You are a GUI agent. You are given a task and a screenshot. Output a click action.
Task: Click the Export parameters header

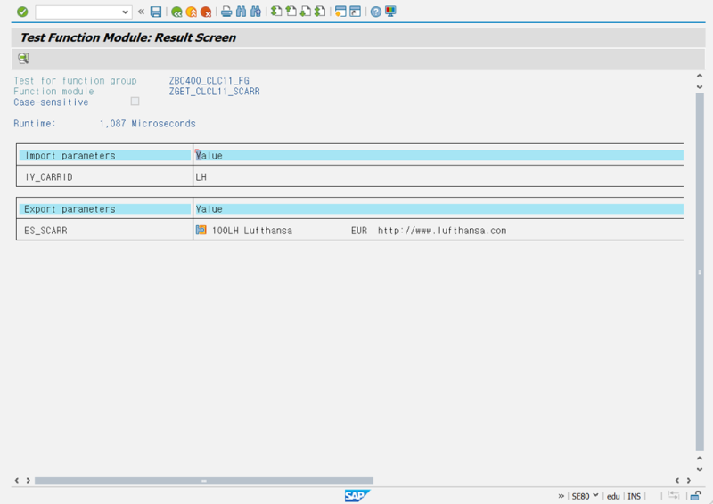(104, 209)
